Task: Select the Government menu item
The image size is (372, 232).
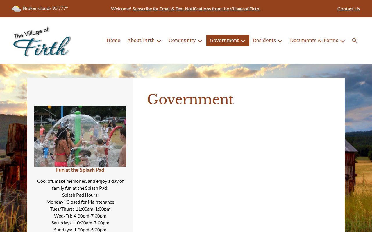Action: coord(224,40)
